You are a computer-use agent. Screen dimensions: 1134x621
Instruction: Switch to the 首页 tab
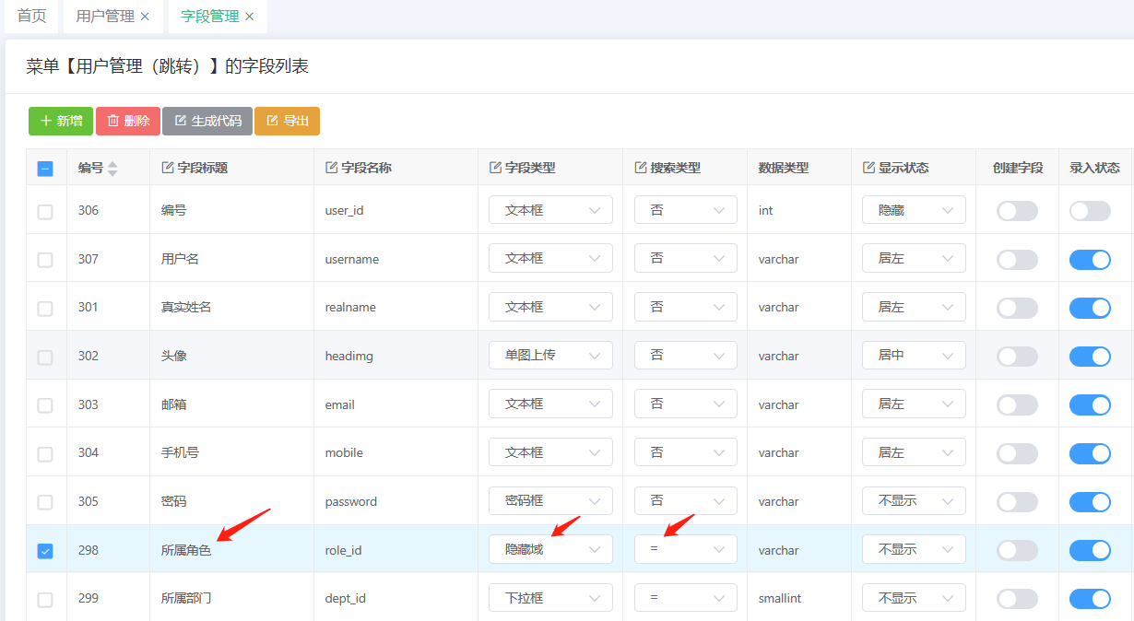tap(32, 17)
